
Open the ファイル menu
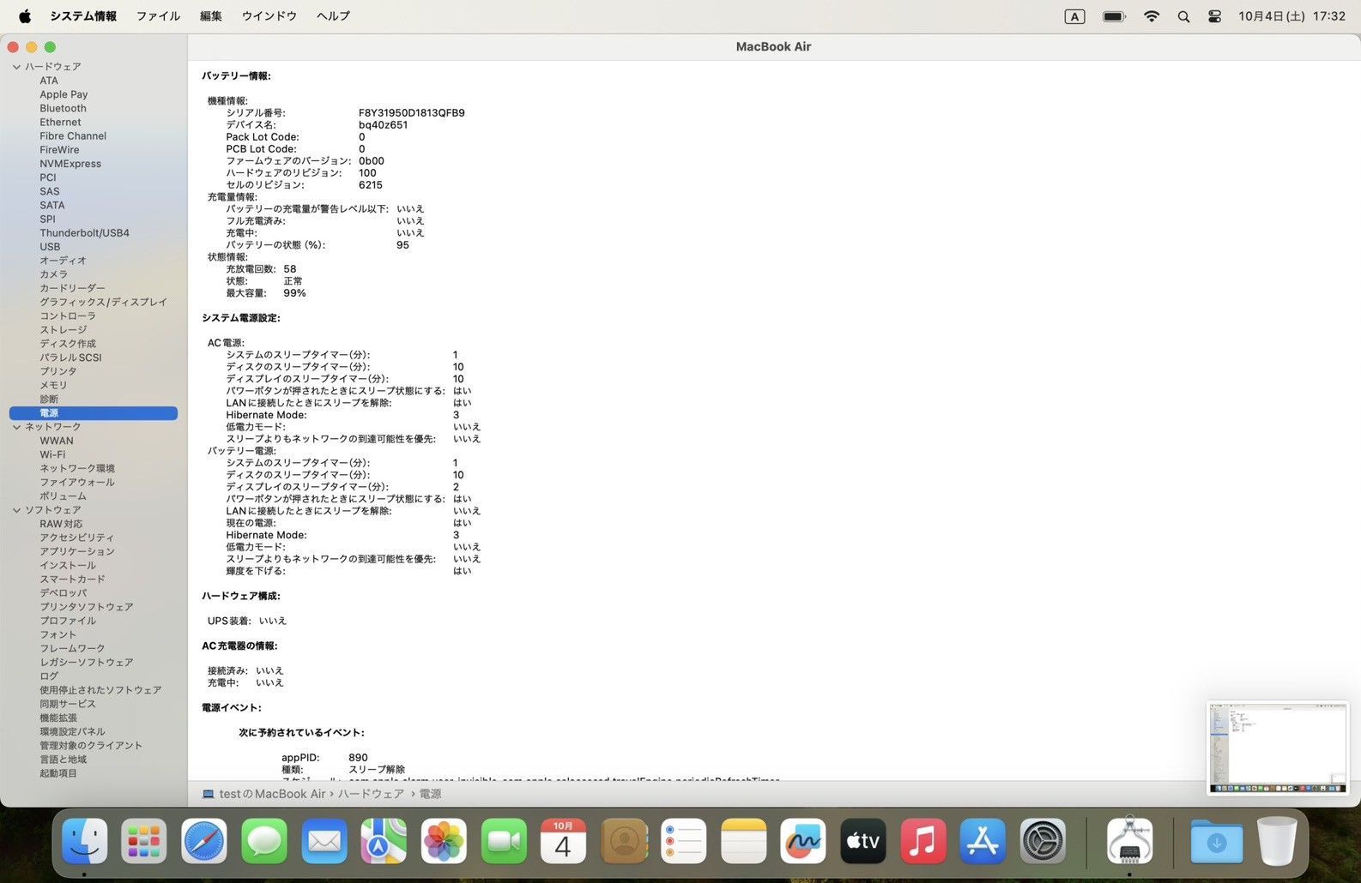pyautogui.click(x=158, y=16)
